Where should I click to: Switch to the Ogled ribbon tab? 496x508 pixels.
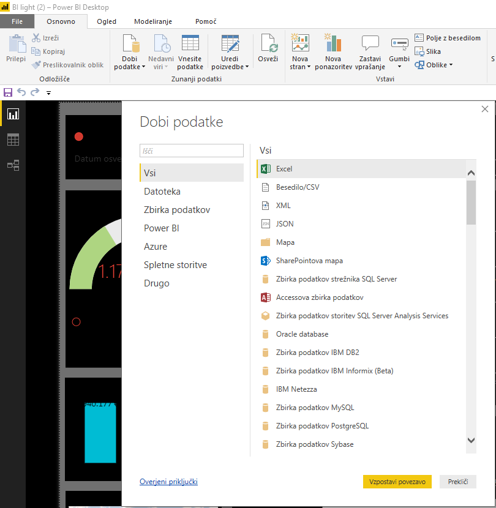[x=107, y=21]
